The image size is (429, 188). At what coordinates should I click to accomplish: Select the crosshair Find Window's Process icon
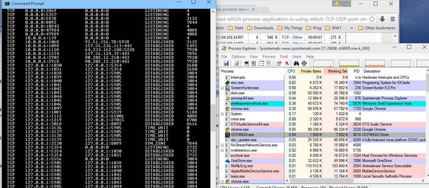tap(304, 63)
